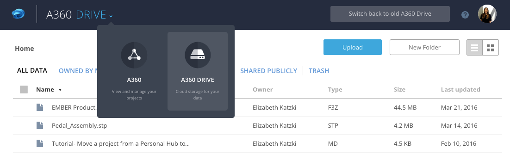The width and height of the screenshot is (510, 167).
Task: Switch to grid view
Action: click(491, 48)
